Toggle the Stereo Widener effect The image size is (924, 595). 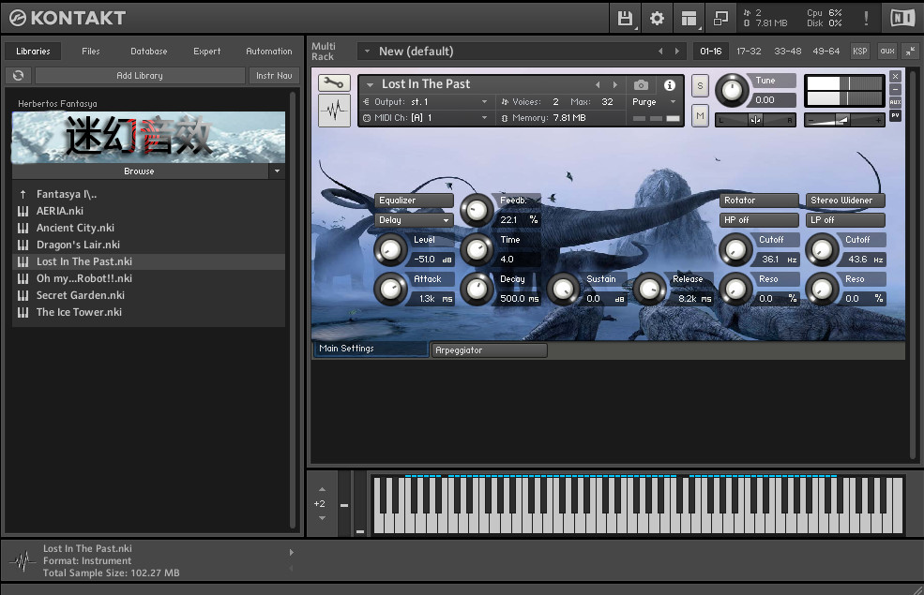845,201
